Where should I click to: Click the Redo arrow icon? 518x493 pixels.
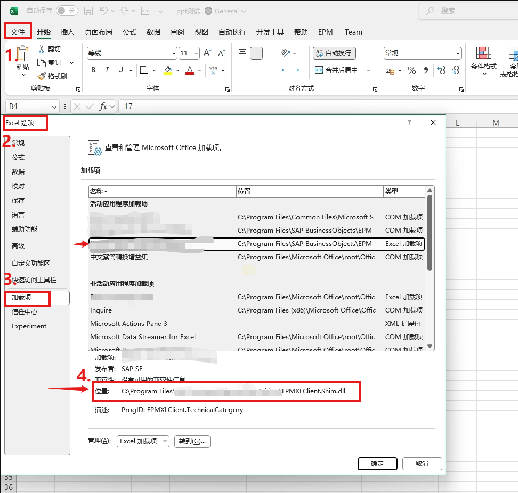125,11
